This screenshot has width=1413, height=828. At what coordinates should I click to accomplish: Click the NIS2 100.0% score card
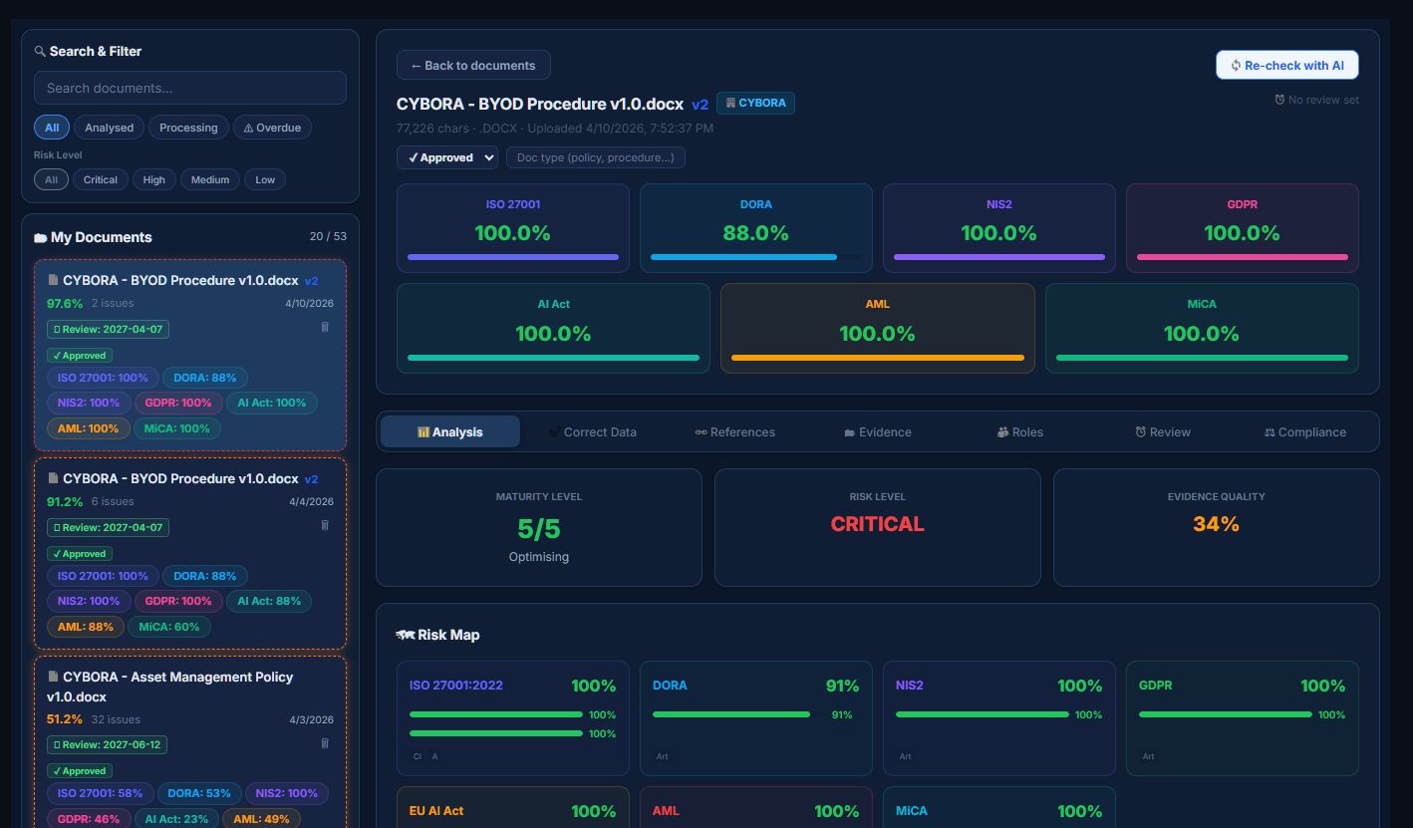coord(999,228)
